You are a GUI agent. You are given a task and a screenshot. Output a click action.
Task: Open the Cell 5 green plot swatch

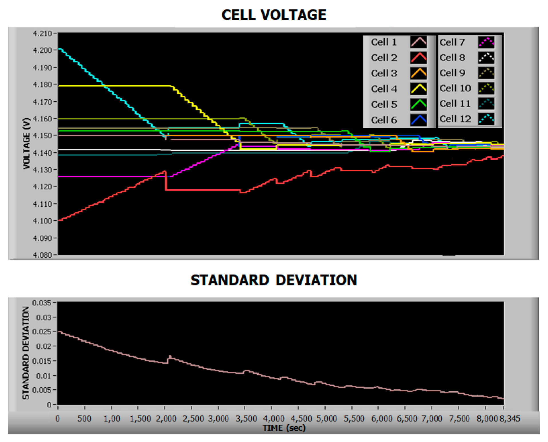418,104
